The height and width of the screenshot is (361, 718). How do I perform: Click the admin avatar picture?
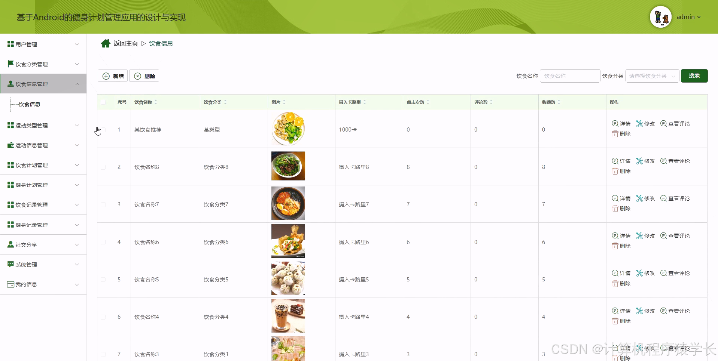tap(661, 17)
